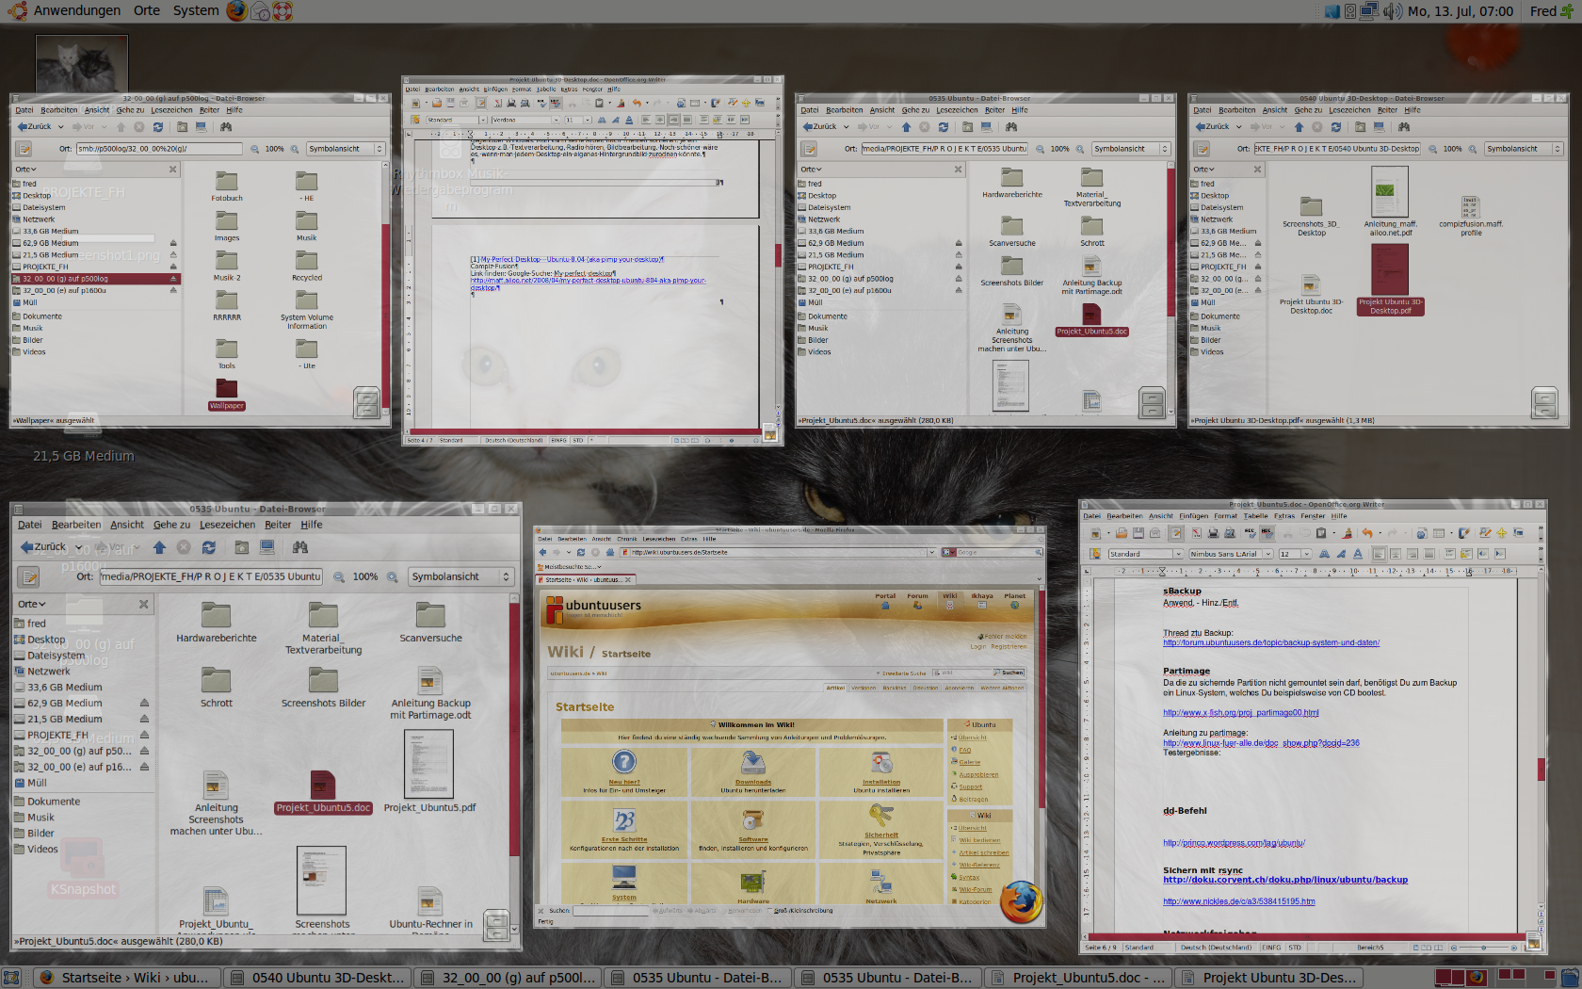Open Orte dropdown in large 0535 Ubuntu browser
Screen dimensions: 1582x989
pos(32,604)
